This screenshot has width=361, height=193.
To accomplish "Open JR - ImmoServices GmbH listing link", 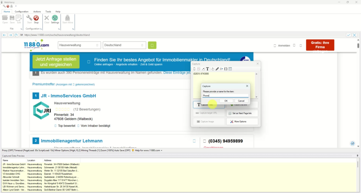I will tap(68, 96).
